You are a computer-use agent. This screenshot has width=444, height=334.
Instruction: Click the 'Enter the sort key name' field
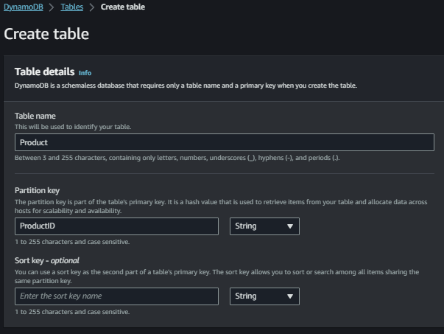click(116, 296)
